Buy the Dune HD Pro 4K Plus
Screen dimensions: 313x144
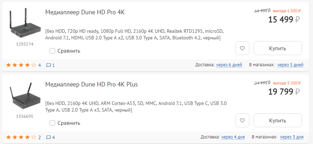click(x=277, y=121)
